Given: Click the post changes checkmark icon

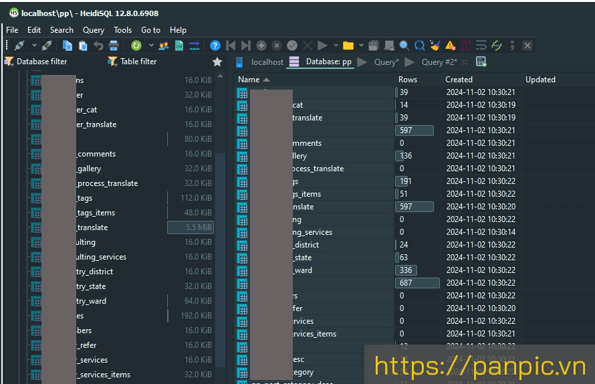Looking at the screenshot, I should tap(292, 45).
